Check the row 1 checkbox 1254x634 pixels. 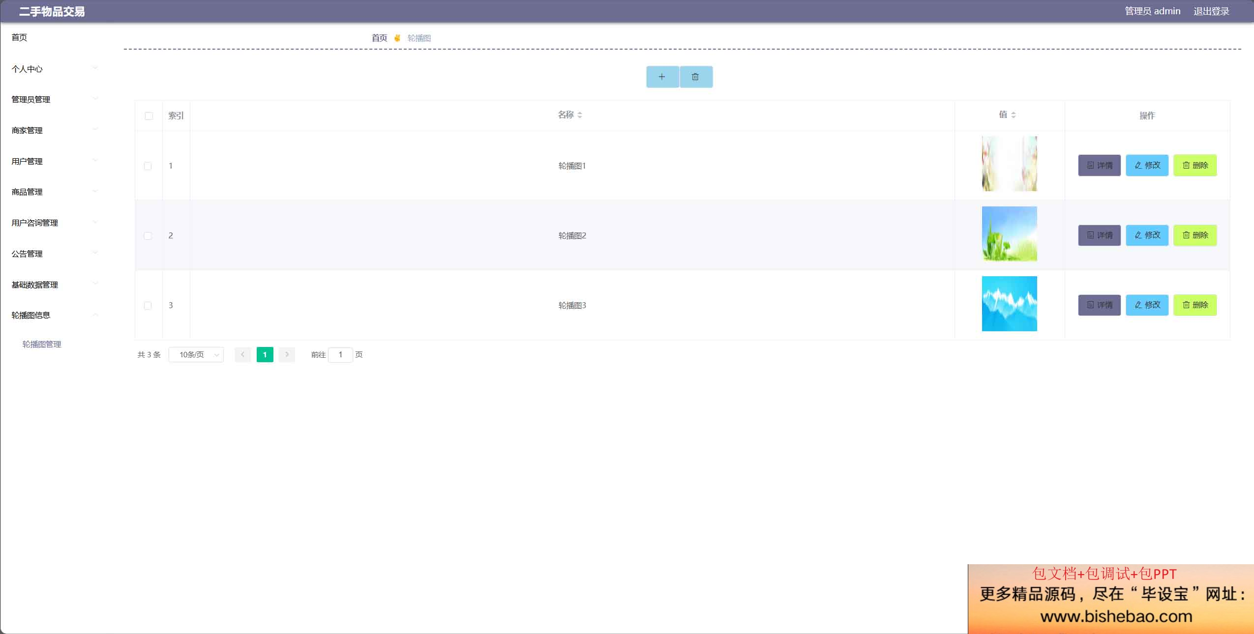[x=148, y=166]
